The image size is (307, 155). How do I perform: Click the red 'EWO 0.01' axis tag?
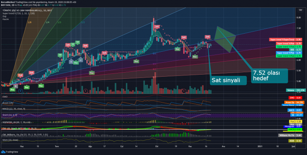[295, 98]
